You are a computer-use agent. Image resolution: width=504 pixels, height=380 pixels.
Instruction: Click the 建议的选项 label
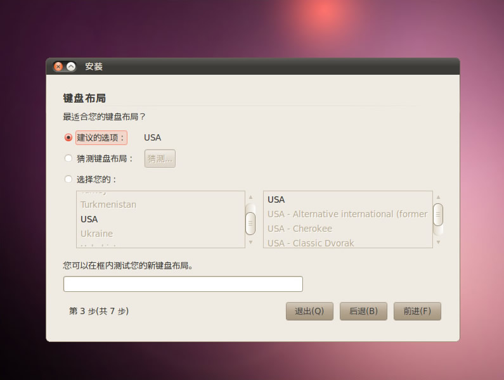[101, 138]
